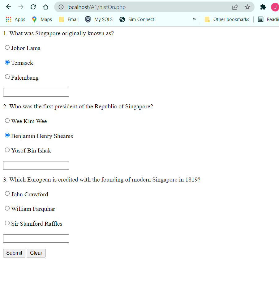Open the Email bookmark folder

coord(69,19)
